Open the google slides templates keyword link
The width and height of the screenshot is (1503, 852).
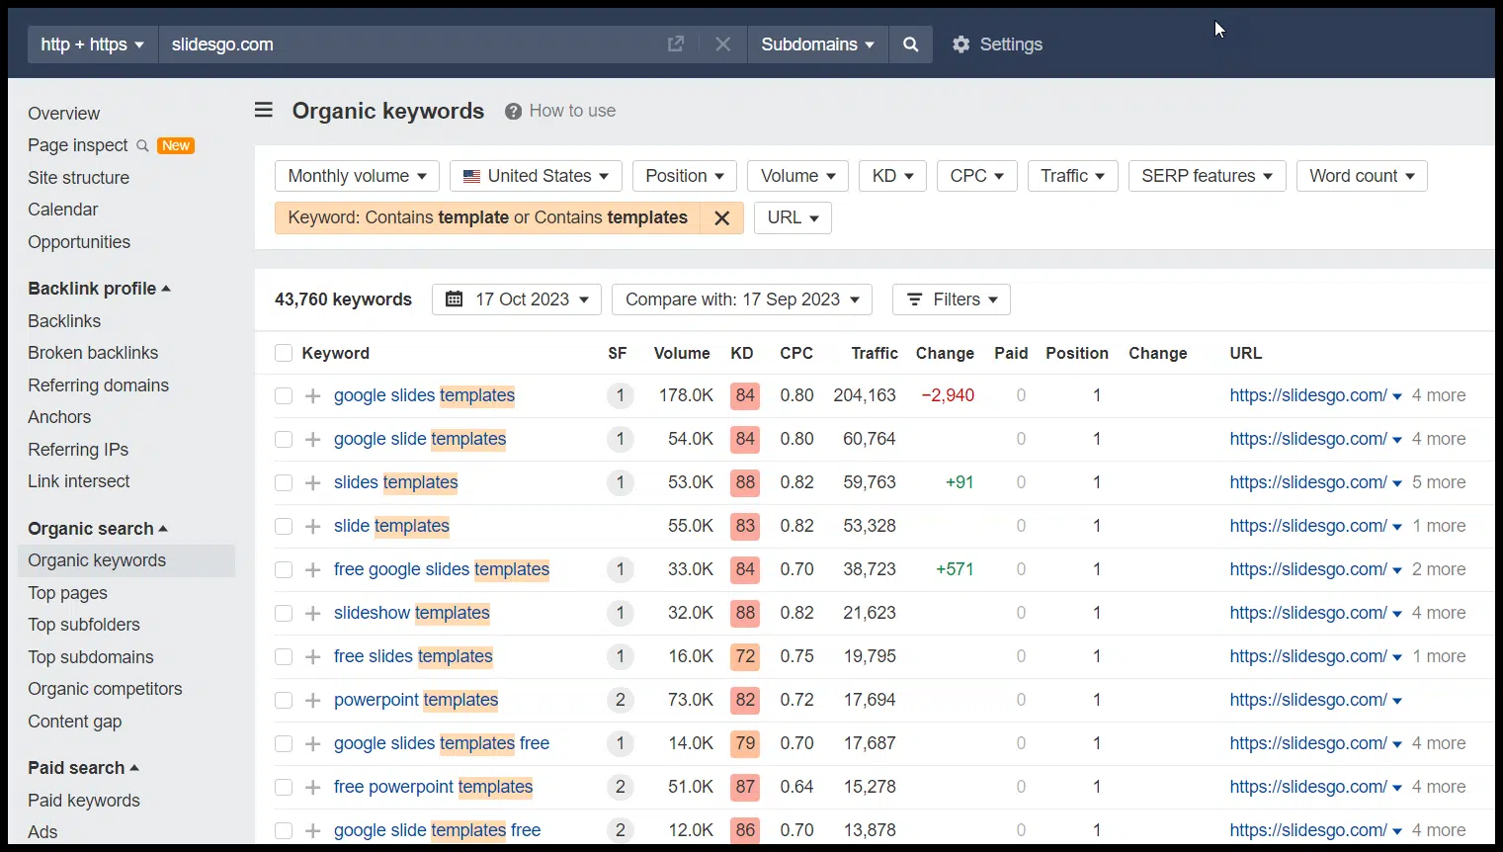pyautogui.click(x=424, y=395)
